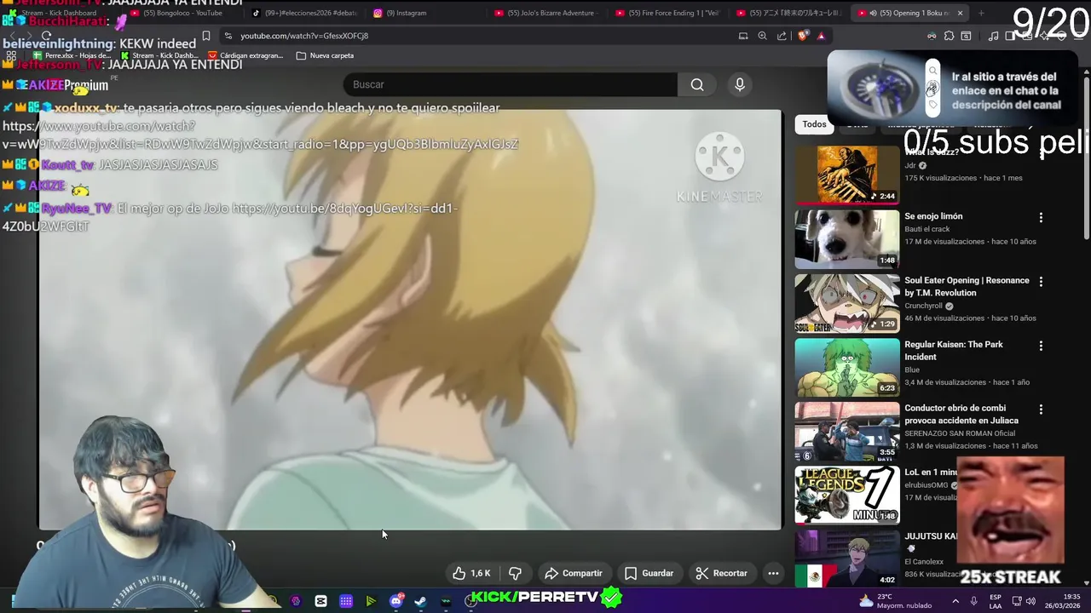
Task: Click the green play-arrow app in taskbar
Action: pos(371,601)
